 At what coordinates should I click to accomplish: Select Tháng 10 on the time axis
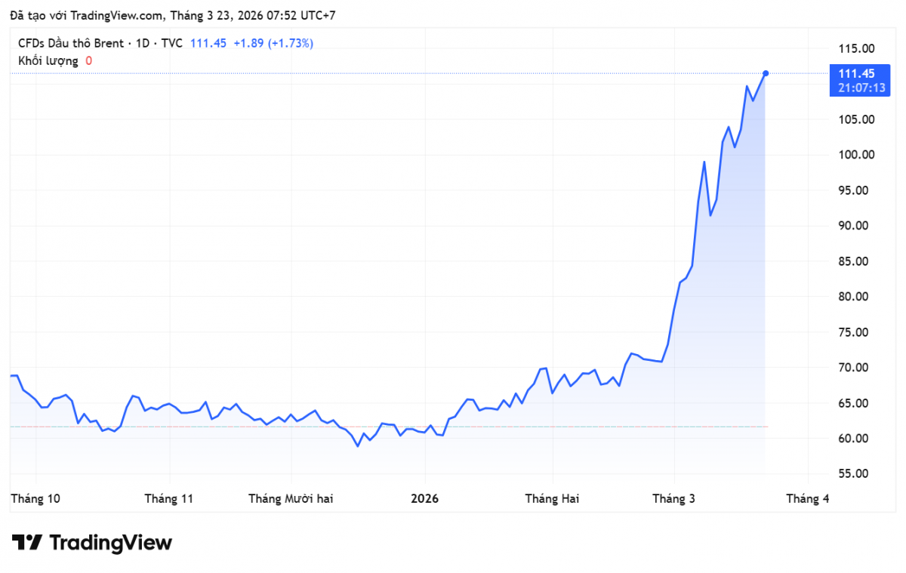tap(35, 498)
